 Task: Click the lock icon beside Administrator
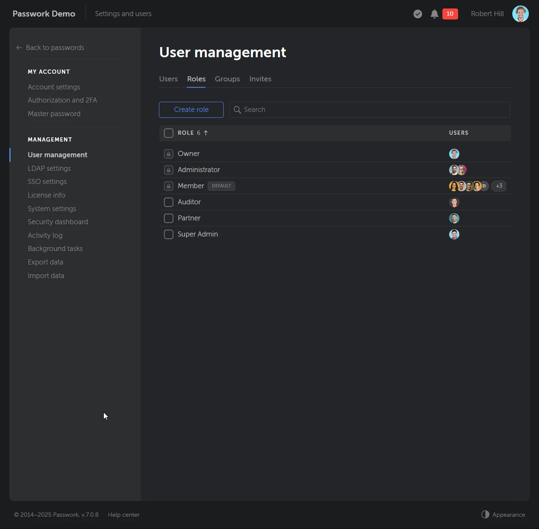click(x=169, y=170)
